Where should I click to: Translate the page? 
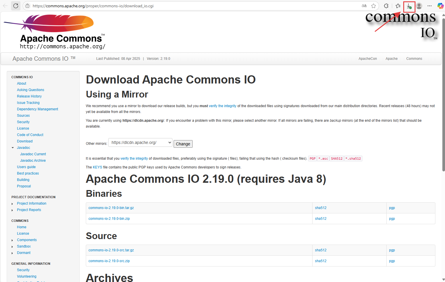[x=364, y=6]
